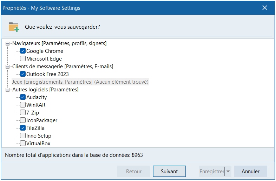Select the Jeux category row
Image resolution: width=276 pixels, height=181 pixels.
[80, 82]
